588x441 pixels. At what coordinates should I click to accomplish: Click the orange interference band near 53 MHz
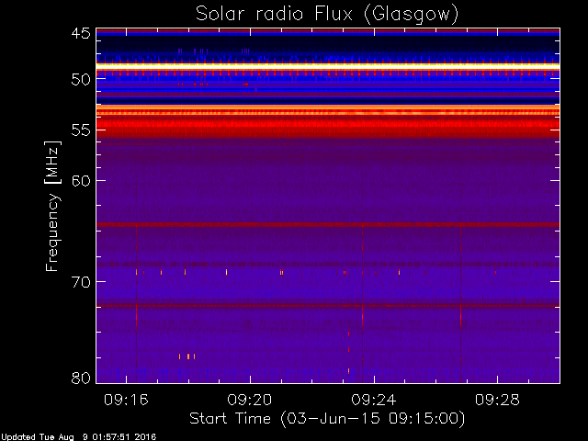(328, 109)
